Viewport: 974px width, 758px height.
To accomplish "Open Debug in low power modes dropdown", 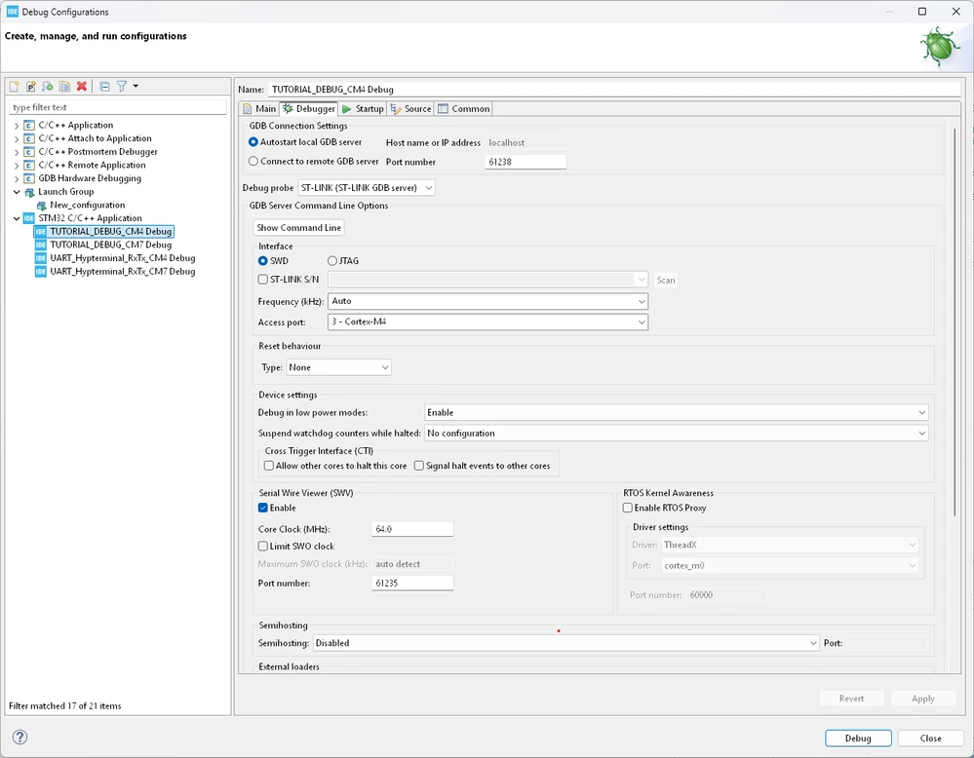I will tap(677, 412).
